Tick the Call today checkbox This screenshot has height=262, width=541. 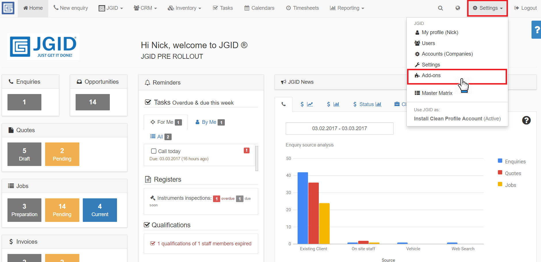click(x=154, y=151)
